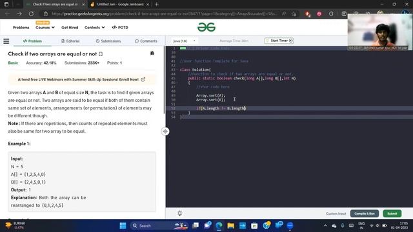
Task: Open Task View on the taskbar
Action: (196, 226)
